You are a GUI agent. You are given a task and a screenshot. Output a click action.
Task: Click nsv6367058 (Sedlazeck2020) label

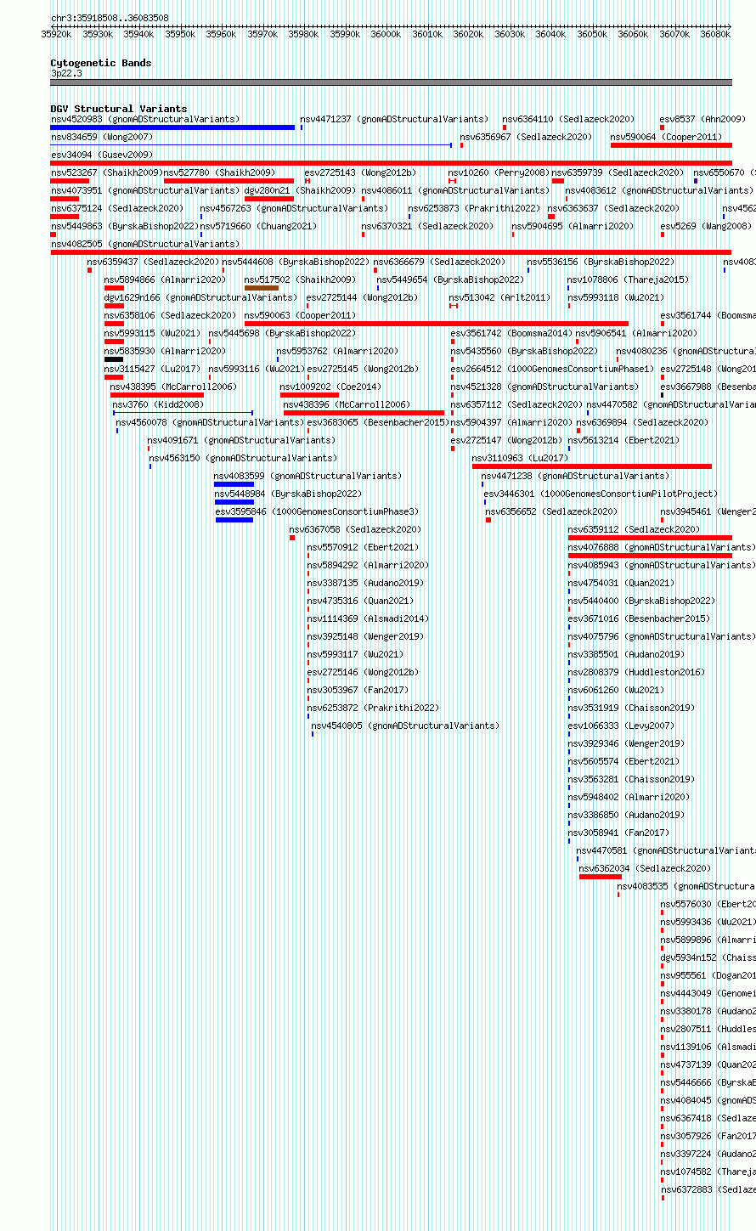pos(355,529)
